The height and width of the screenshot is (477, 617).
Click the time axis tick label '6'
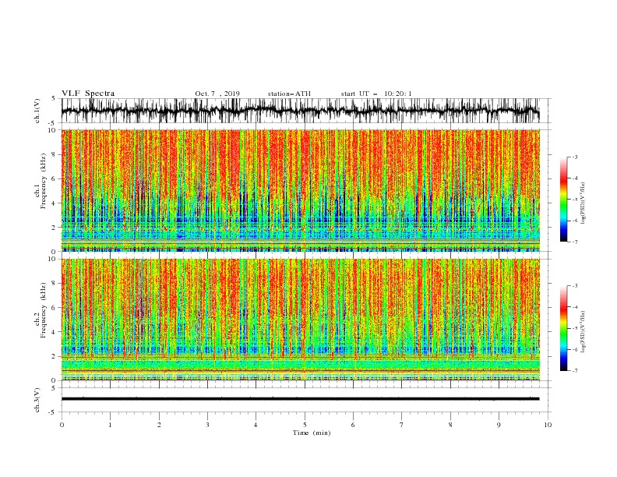coord(353,425)
